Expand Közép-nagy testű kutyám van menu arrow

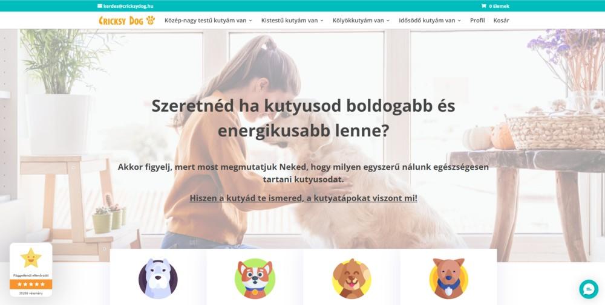click(250, 21)
